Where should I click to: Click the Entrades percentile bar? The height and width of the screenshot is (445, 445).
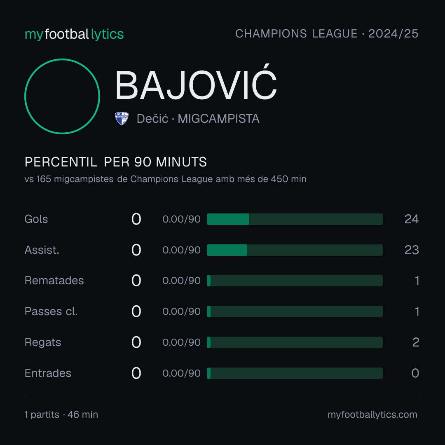pyautogui.click(x=295, y=373)
